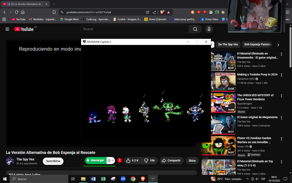Open El Material Eliminado en Dreamworks thumbnail
Viewport: 292px width, 183px height.
[223, 61]
